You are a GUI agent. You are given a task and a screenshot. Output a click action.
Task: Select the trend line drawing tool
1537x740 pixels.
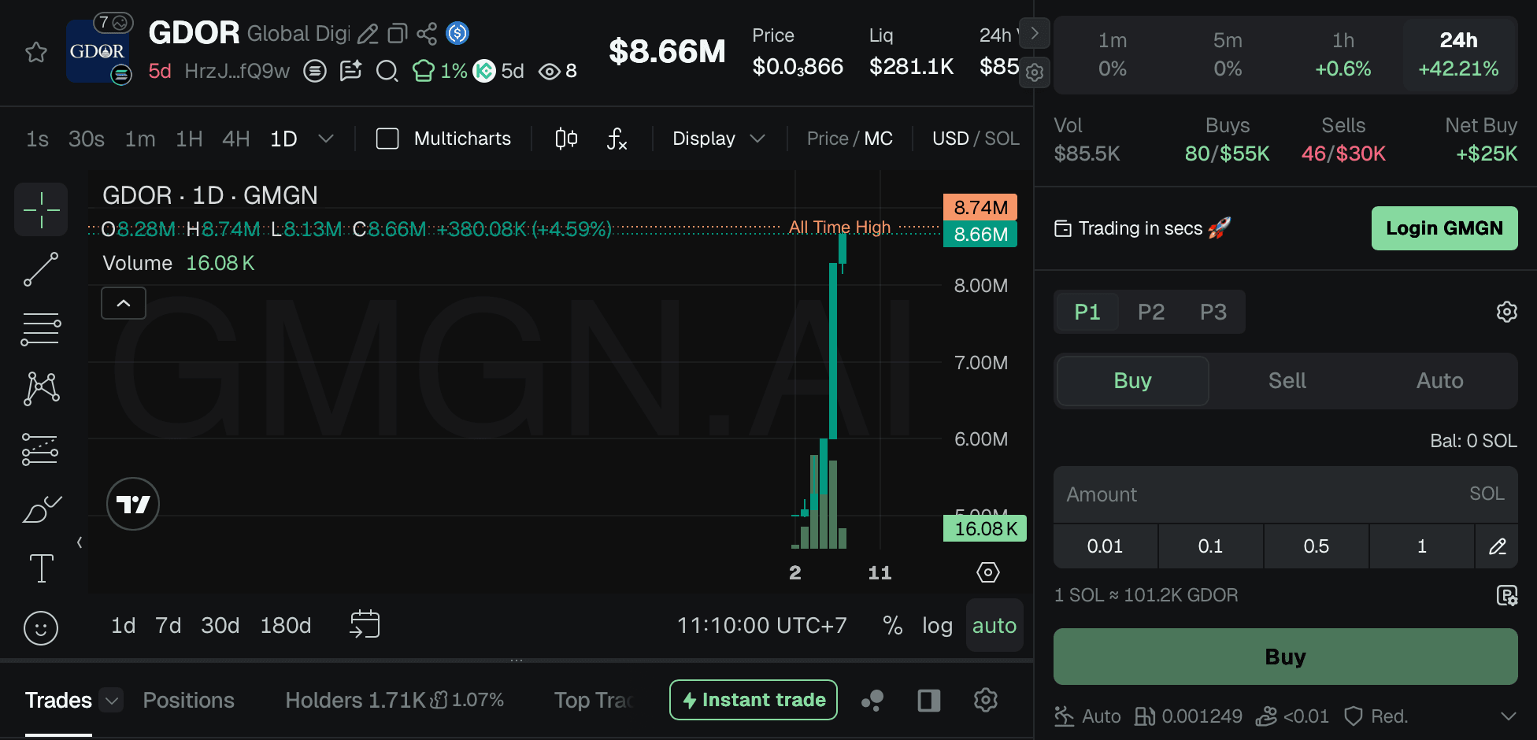(41, 269)
